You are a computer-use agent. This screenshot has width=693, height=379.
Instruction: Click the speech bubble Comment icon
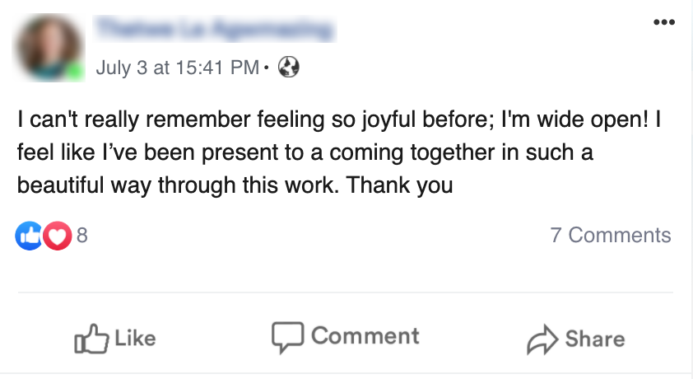pos(287,337)
